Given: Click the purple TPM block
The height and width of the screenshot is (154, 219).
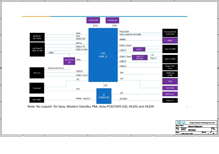Looking at the screenshot, I should click(170, 81).
